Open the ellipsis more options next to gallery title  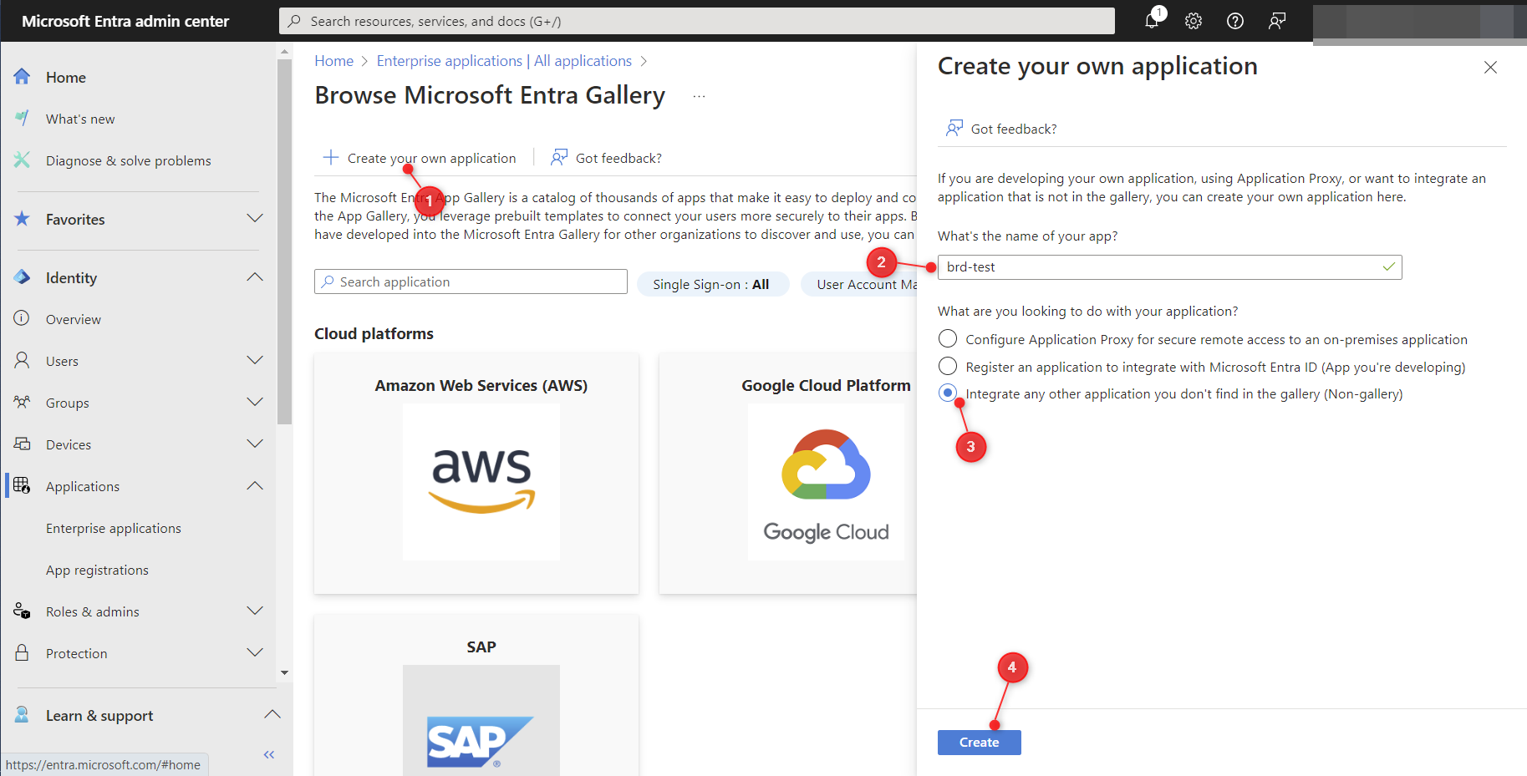click(x=699, y=97)
